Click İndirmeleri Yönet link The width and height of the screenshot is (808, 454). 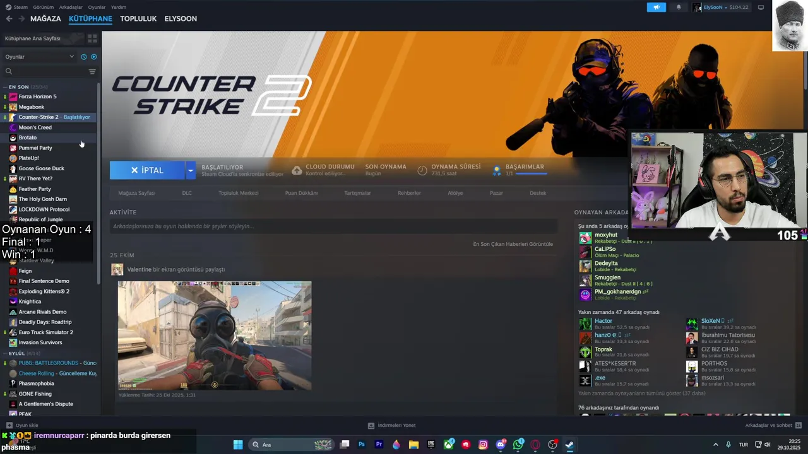(392, 426)
